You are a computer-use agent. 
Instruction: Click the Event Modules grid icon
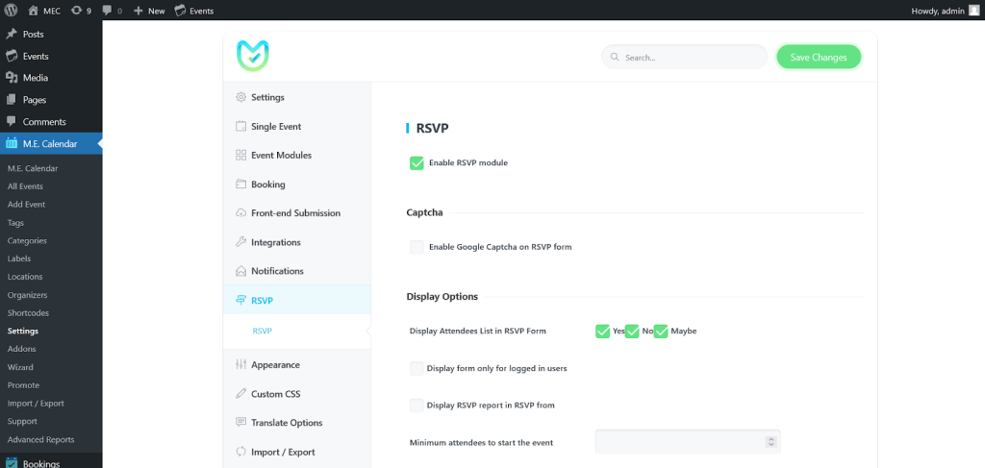coord(240,155)
